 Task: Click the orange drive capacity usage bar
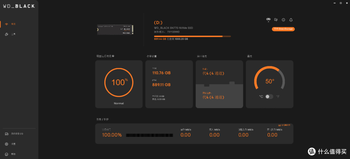tap(192, 36)
